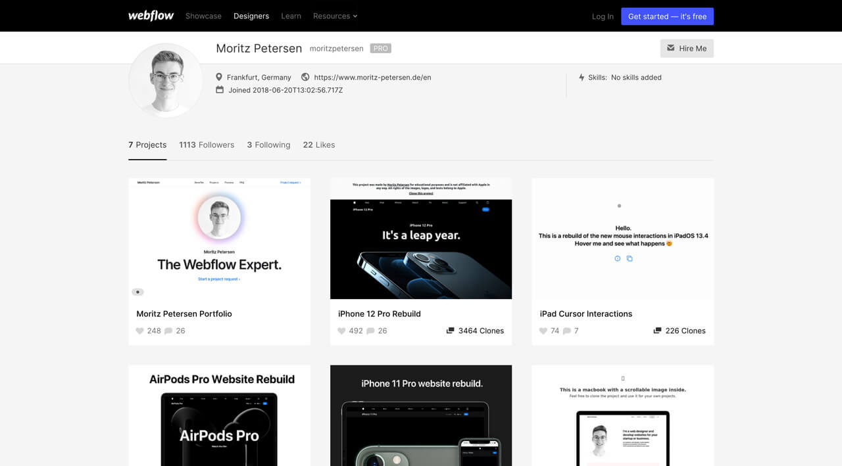Open Moritz Petersen Portfolio thumbnail
Image resolution: width=842 pixels, height=466 pixels.
point(219,239)
